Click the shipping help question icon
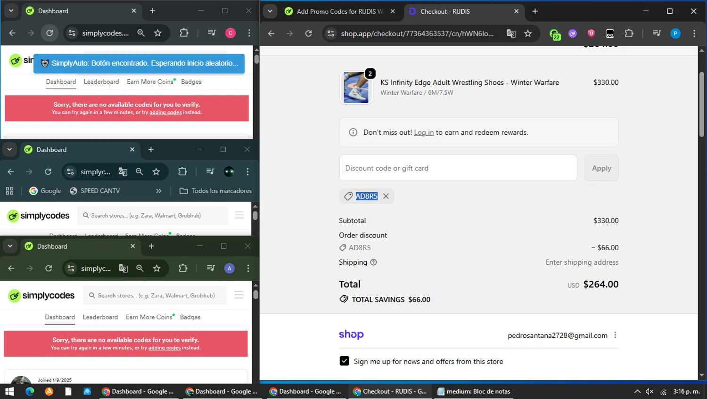707x399 pixels. click(374, 262)
